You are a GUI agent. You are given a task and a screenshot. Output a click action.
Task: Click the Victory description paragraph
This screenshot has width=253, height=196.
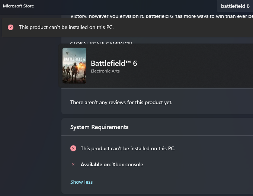point(160,16)
